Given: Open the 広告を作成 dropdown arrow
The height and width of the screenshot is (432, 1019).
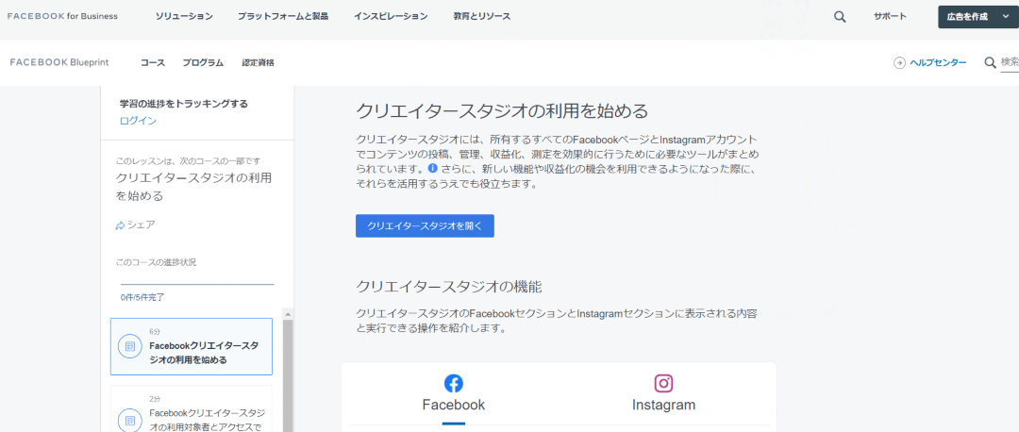Looking at the screenshot, I should [x=1006, y=17].
